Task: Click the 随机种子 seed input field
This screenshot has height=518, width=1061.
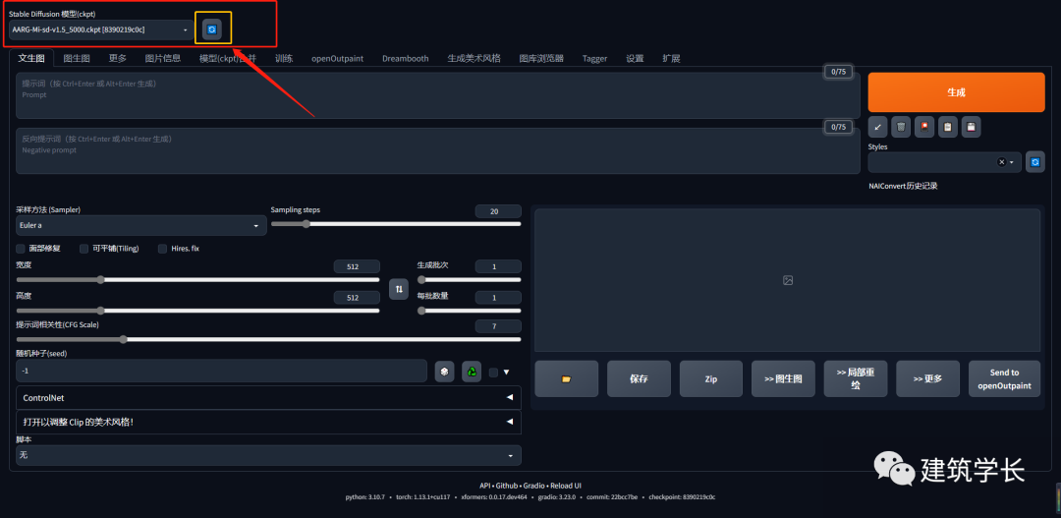Action: click(221, 372)
